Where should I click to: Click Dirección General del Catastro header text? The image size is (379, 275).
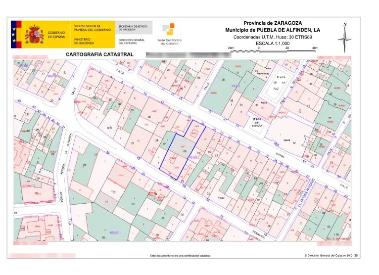(x=132, y=42)
